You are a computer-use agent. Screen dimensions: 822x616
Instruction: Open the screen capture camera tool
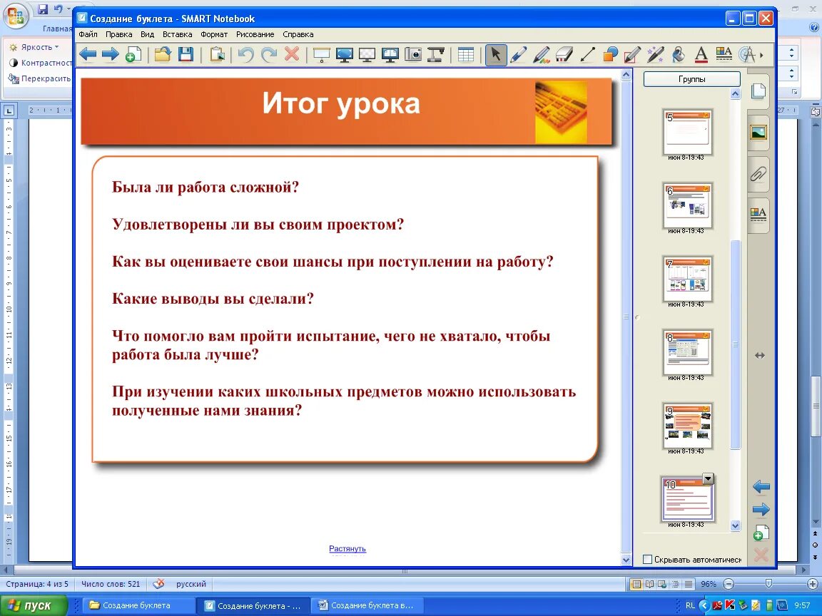click(413, 54)
